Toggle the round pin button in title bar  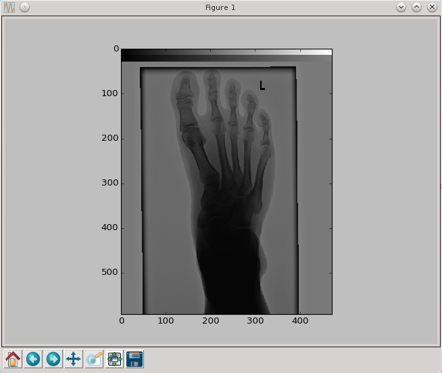click(24, 7)
